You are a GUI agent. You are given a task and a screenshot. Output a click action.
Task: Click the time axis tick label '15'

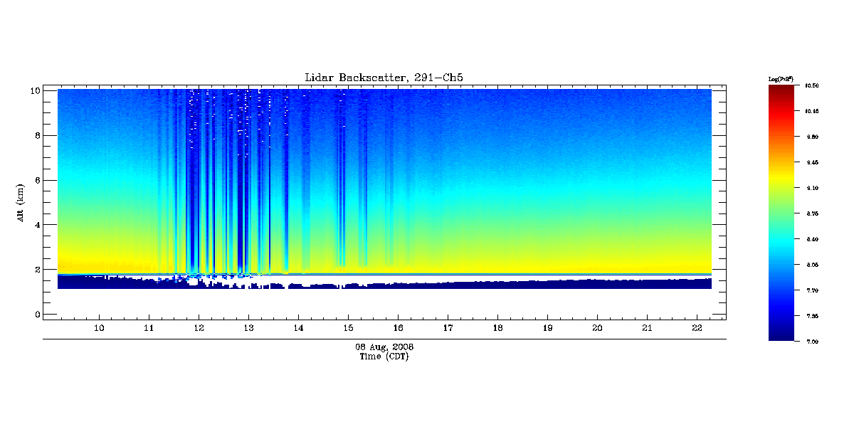(349, 327)
